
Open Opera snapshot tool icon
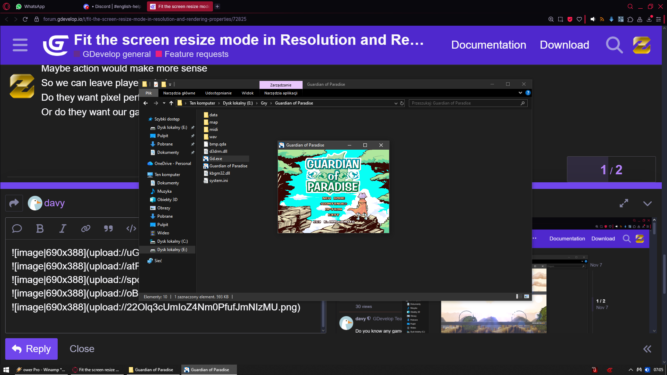[x=560, y=19]
